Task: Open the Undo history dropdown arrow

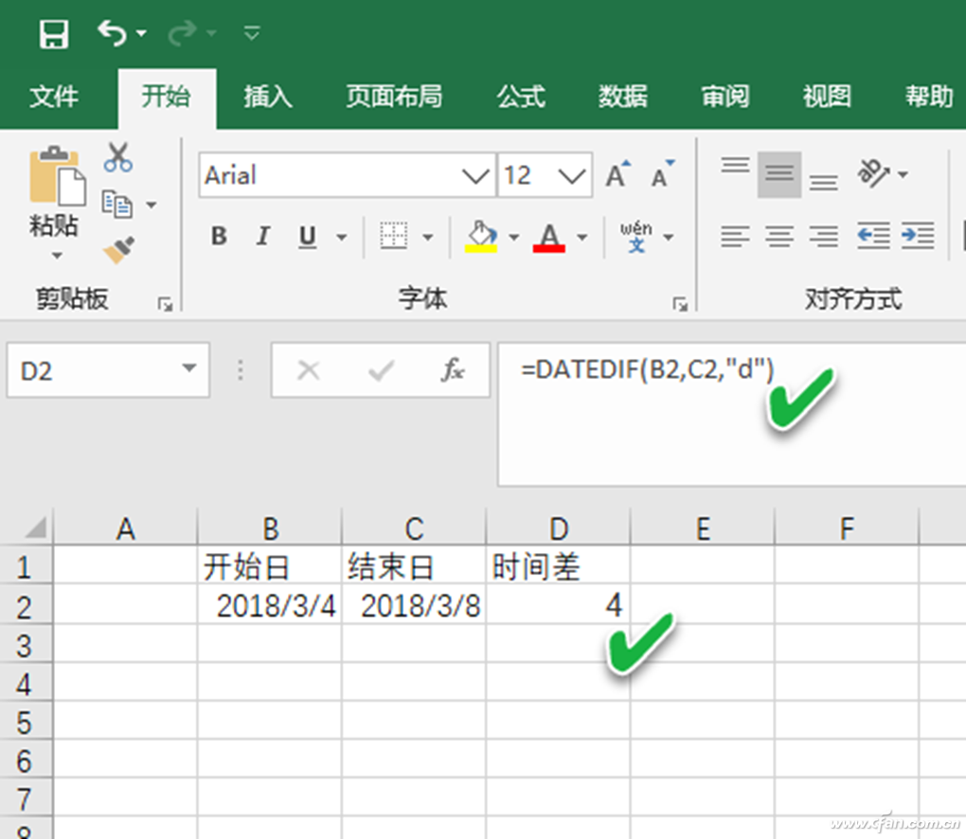Action: [142, 32]
